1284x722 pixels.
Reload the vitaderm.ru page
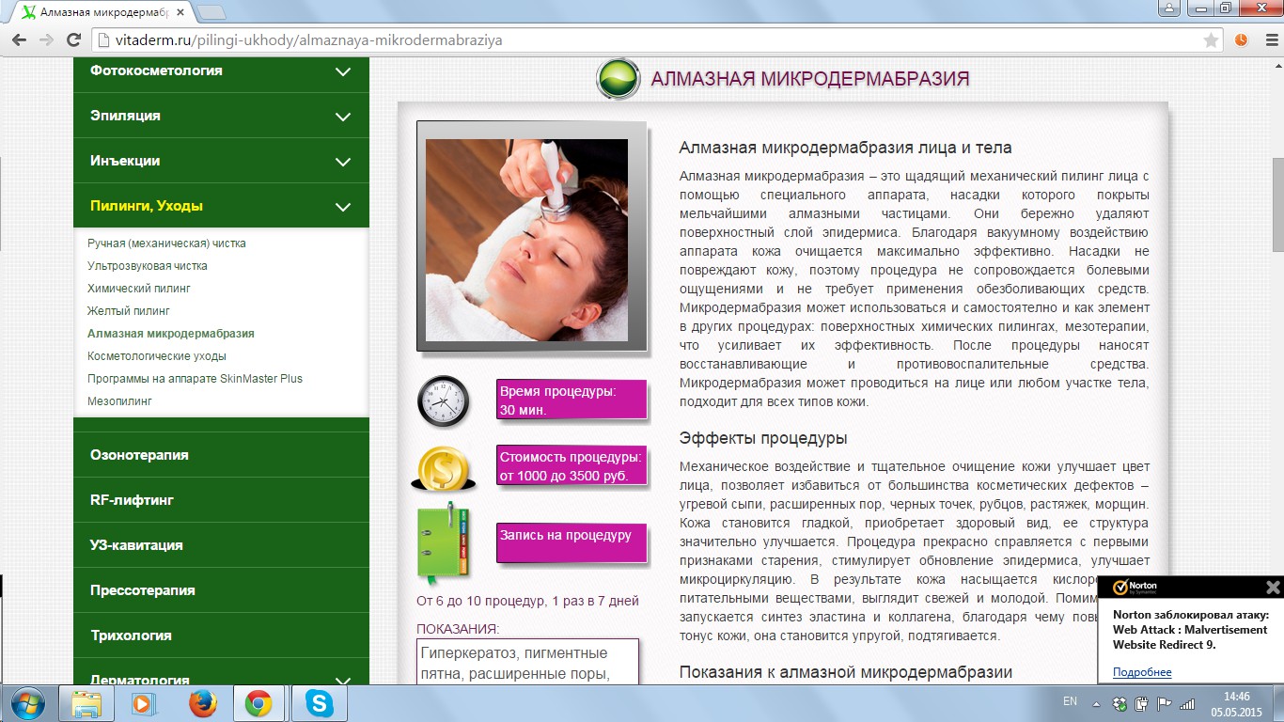(x=73, y=40)
